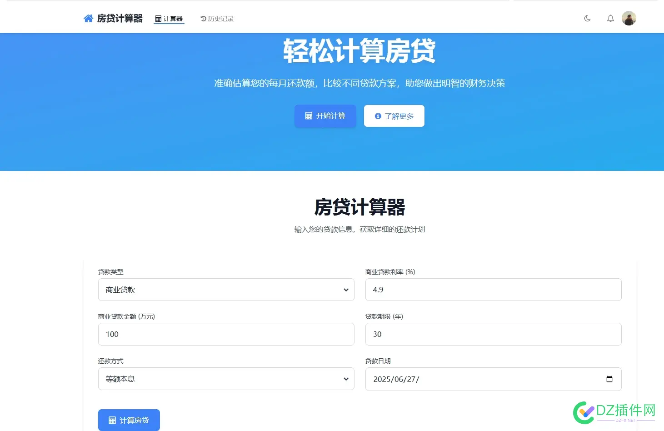Click the 贷款日期 date text
664x431 pixels.
396,379
